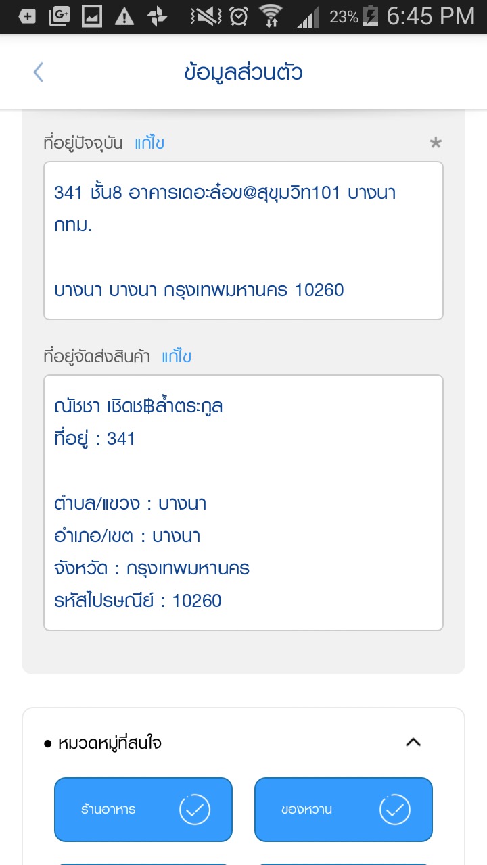487x865 pixels.
Task: Tap the Google+ notification icon in status bar
Action: [x=60, y=17]
